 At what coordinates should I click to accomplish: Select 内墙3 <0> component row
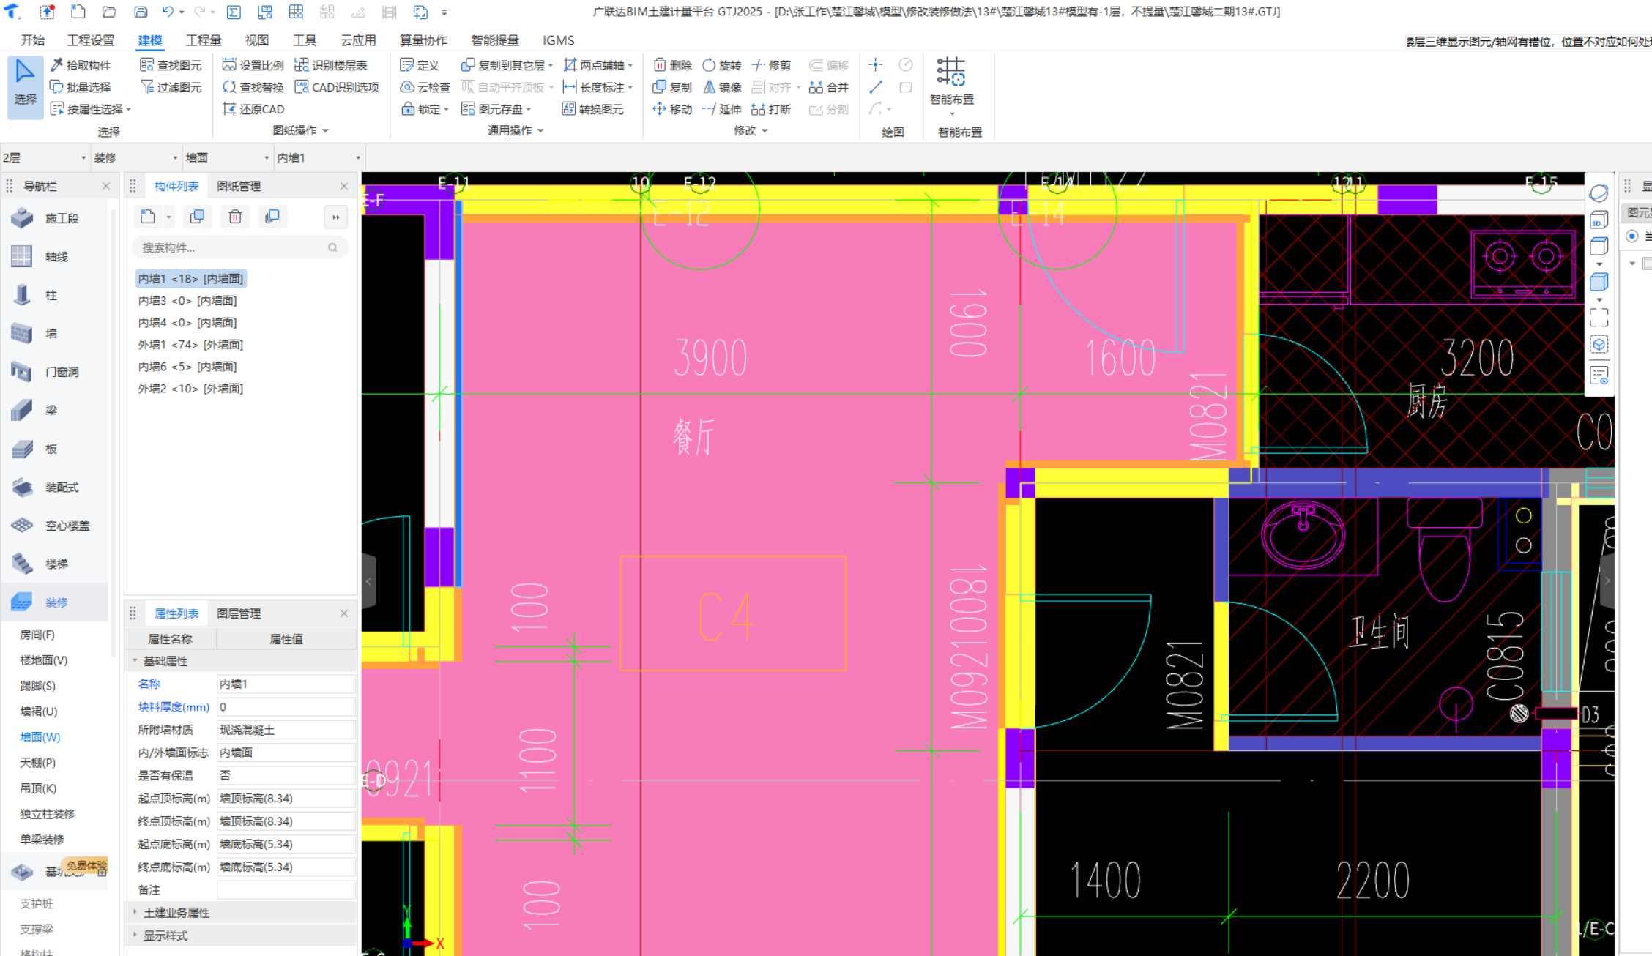[187, 300]
